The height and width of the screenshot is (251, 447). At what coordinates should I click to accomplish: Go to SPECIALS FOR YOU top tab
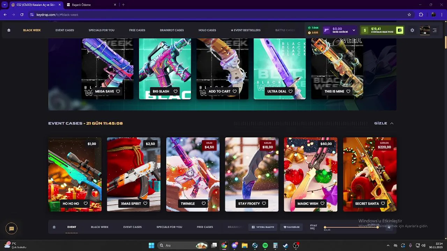pyautogui.click(x=101, y=30)
